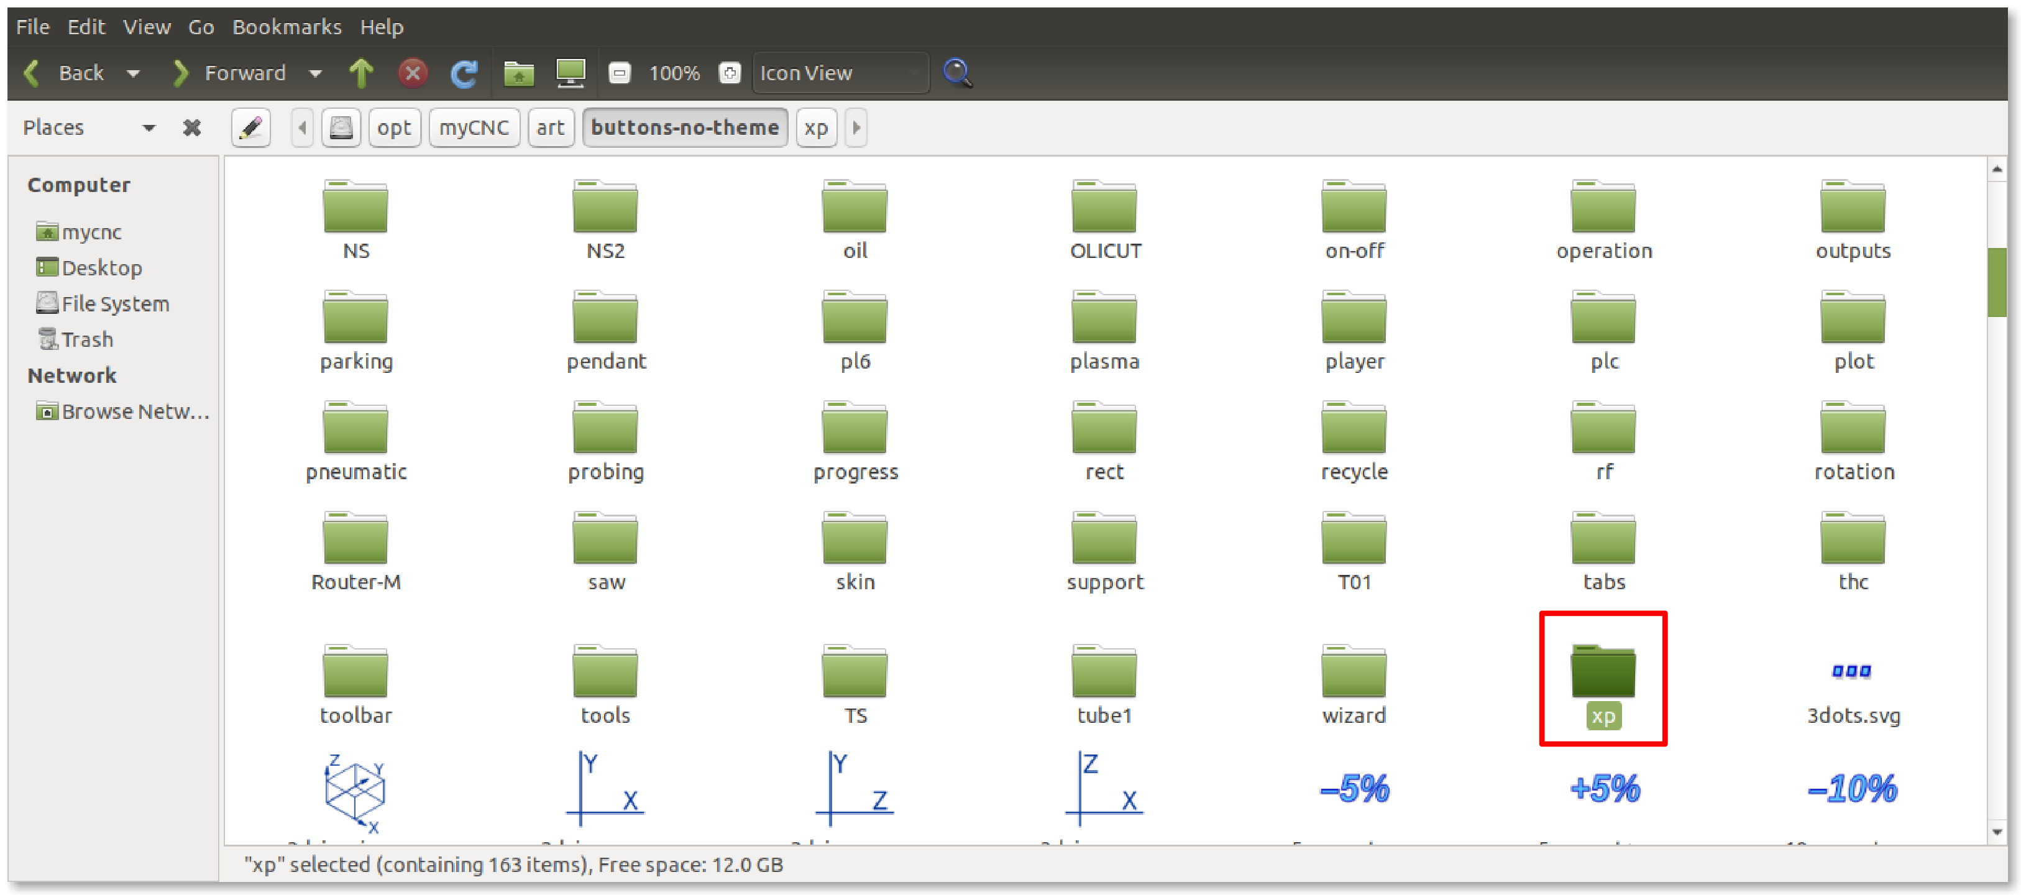This screenshot has width=2021, height=895.
Task: Zoom out with the minus icon
Action: 619,73
